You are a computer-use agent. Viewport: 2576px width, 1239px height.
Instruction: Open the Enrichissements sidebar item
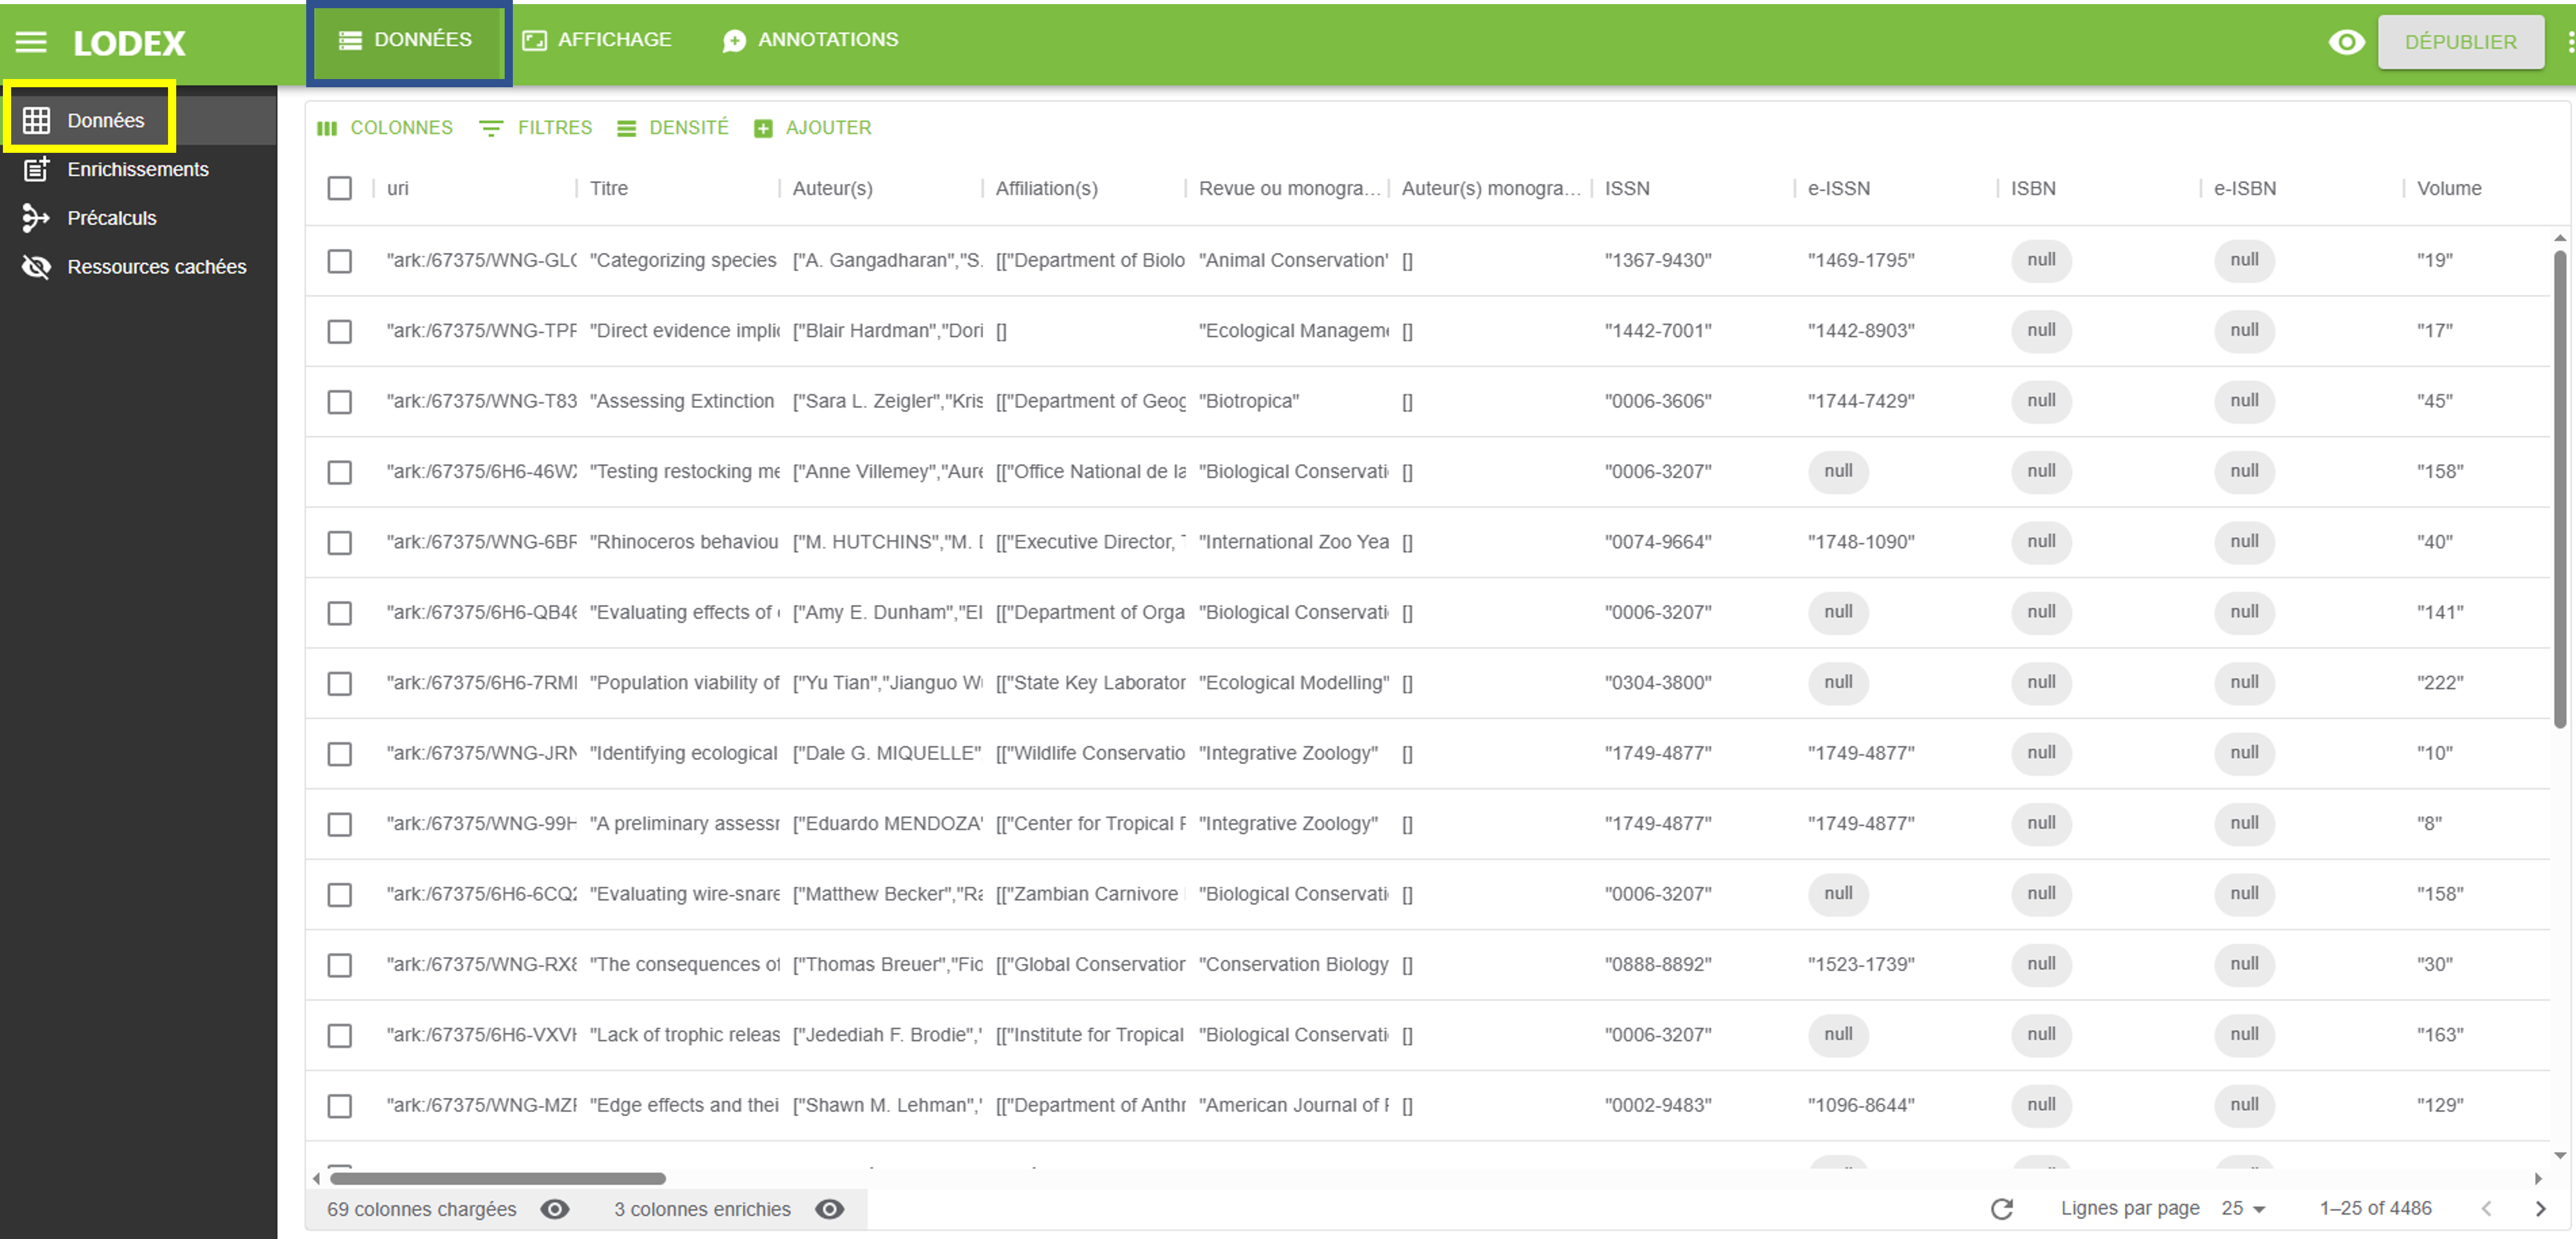point(137,169)
